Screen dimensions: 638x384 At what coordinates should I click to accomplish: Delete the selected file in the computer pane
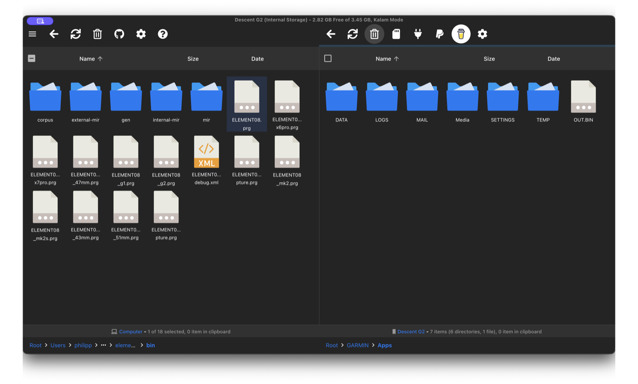pos(98,34)
